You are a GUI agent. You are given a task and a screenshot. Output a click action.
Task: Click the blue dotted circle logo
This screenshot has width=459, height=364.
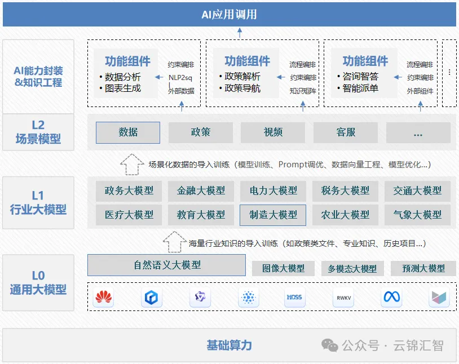[248, 297]
